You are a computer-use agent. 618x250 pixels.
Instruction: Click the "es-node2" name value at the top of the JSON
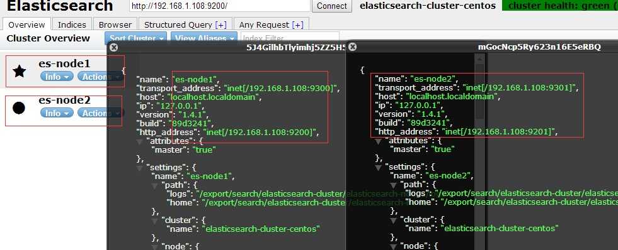tap(434, 79)
